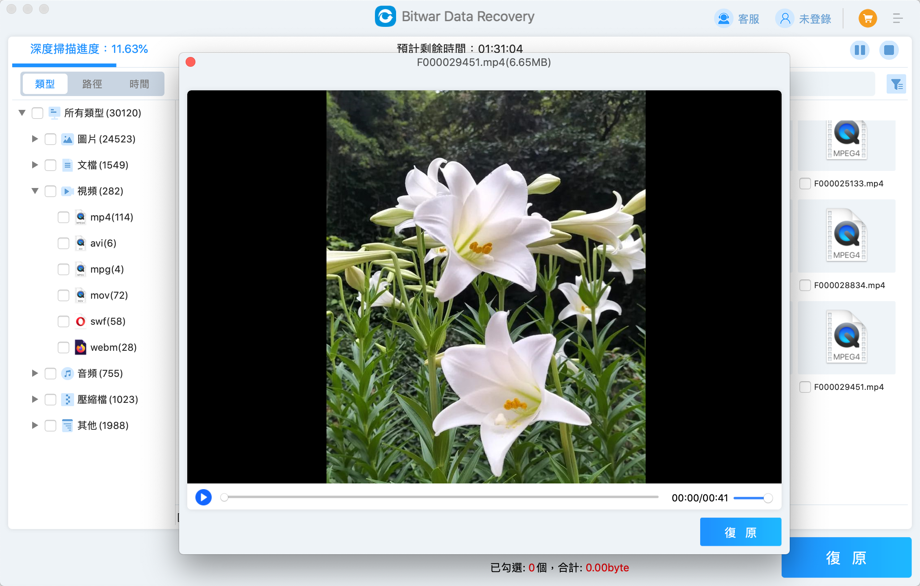Check the mp4(114) checkbox
The width and height of the screenshot is (920, 586).
pos(64,217)
